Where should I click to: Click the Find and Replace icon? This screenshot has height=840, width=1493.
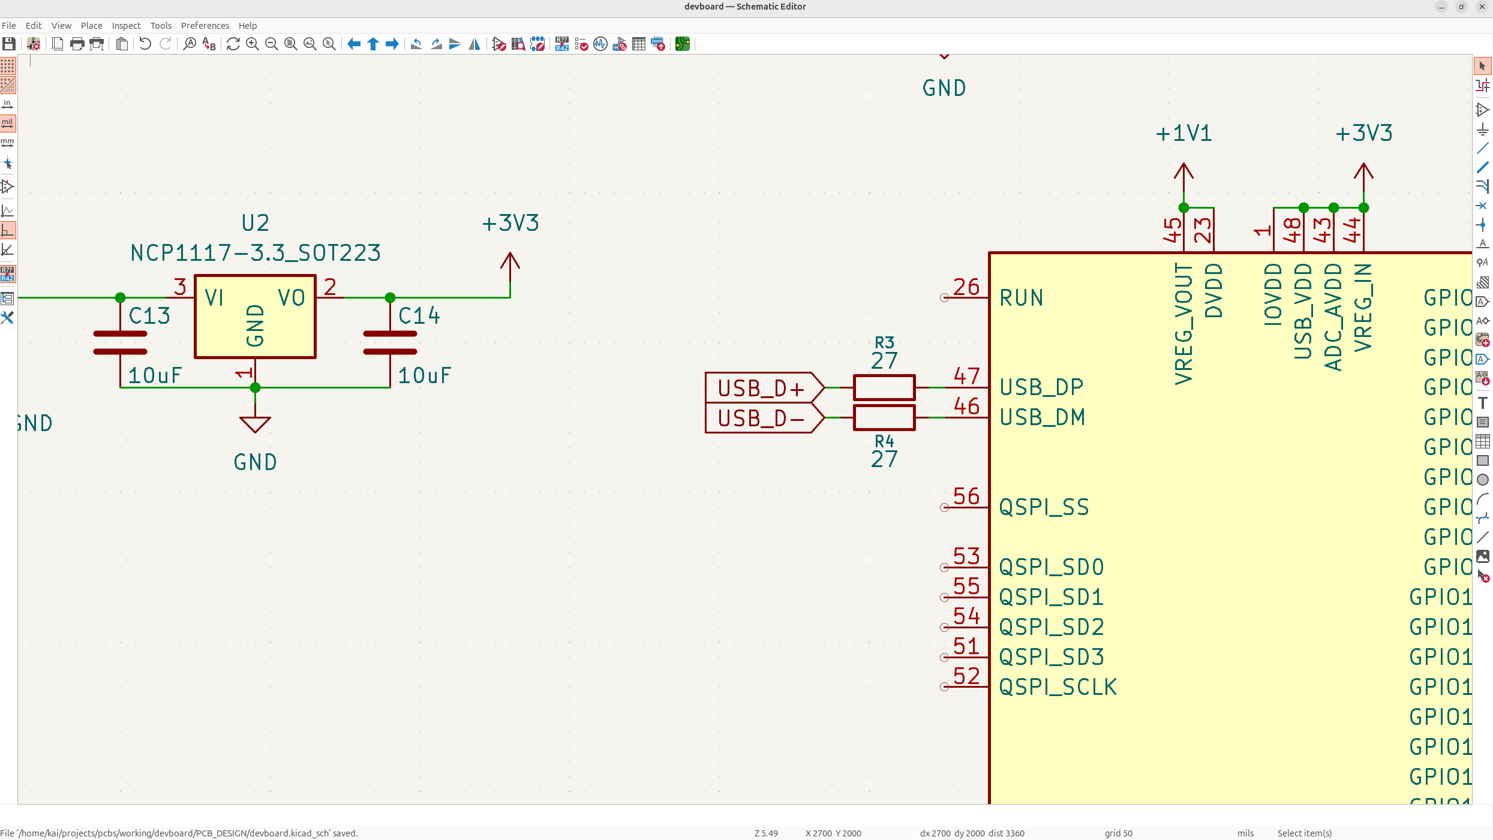209,44
